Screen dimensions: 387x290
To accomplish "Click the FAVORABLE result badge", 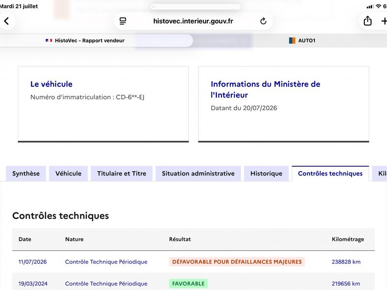I will click(x=188, y=284).
